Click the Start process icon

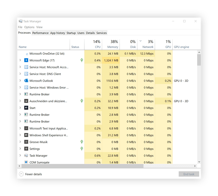coord(26,108)
